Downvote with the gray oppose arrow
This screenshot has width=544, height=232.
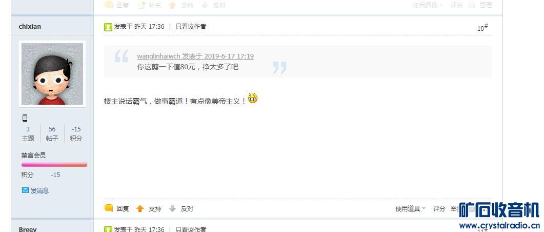172,208
